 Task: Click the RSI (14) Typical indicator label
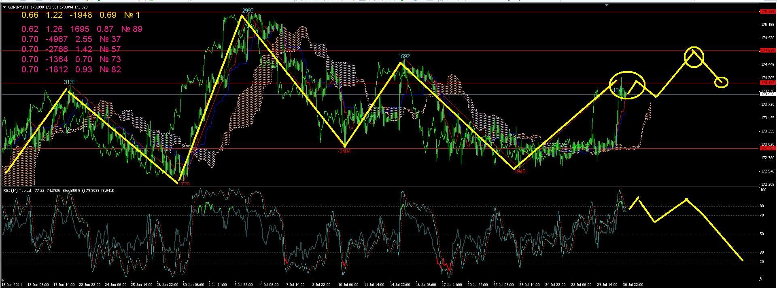(17, 190)
